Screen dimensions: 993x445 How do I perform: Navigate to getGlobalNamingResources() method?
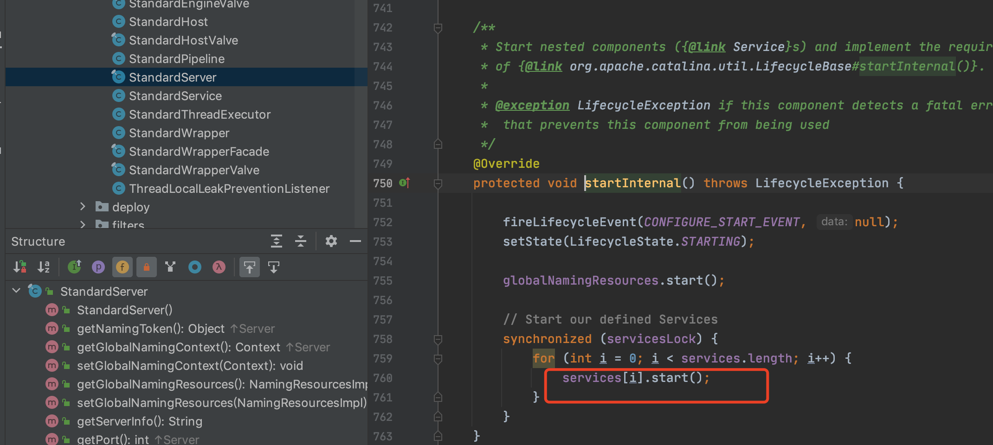[x=222, y=384]
